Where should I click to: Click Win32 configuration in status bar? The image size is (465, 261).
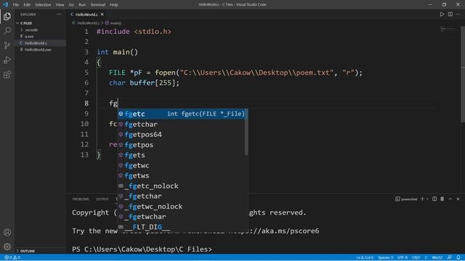point(437,257)
